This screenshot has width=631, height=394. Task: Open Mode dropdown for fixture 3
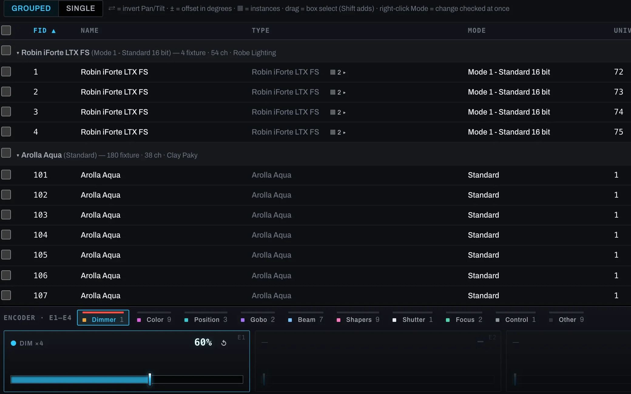click(509, 112)
